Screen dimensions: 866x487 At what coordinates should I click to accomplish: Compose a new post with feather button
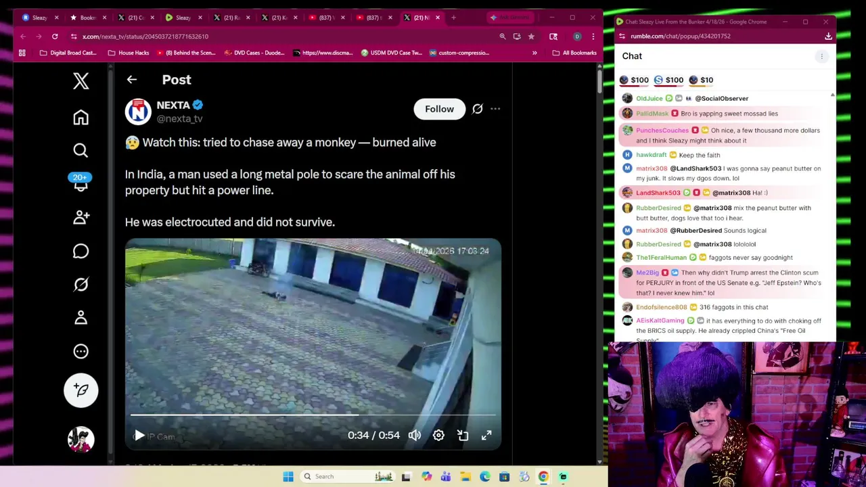tap(81, 390)
